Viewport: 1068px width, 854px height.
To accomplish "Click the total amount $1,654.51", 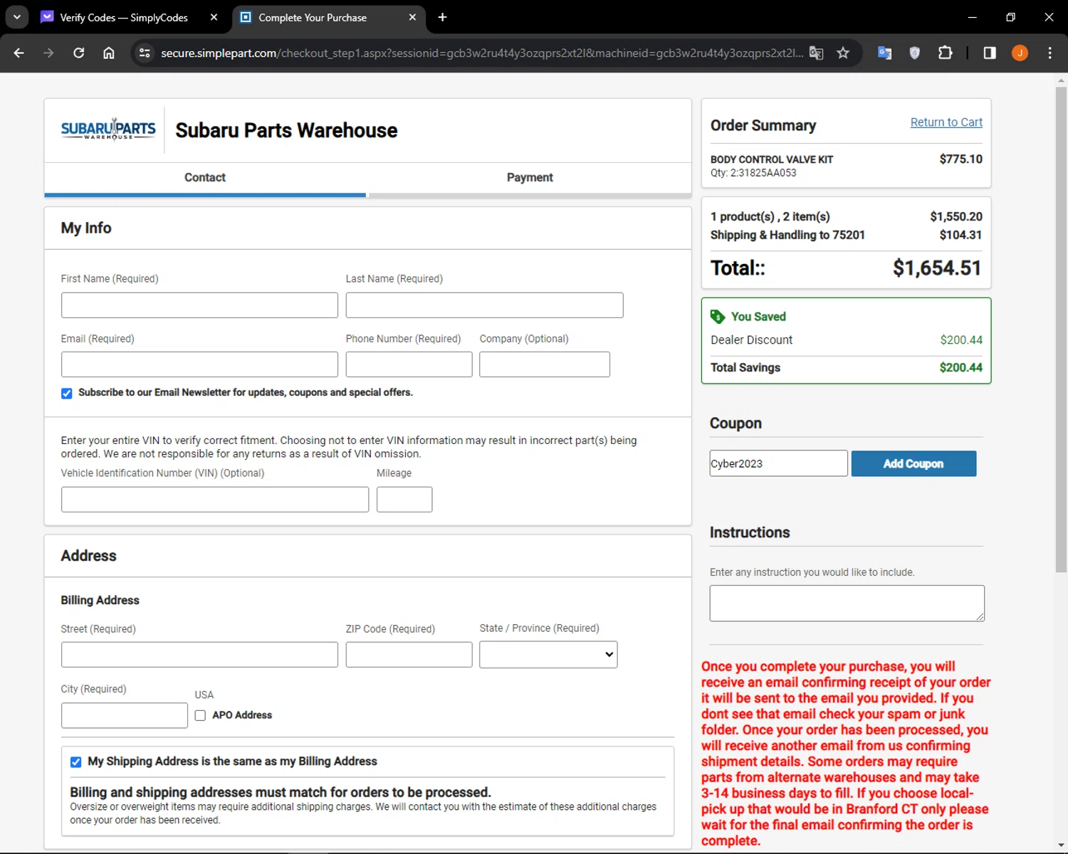I will pyautogui.click(x=937, y=268).
